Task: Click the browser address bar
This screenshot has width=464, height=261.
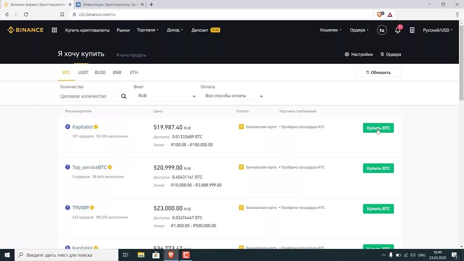Action: pos(221,14)
